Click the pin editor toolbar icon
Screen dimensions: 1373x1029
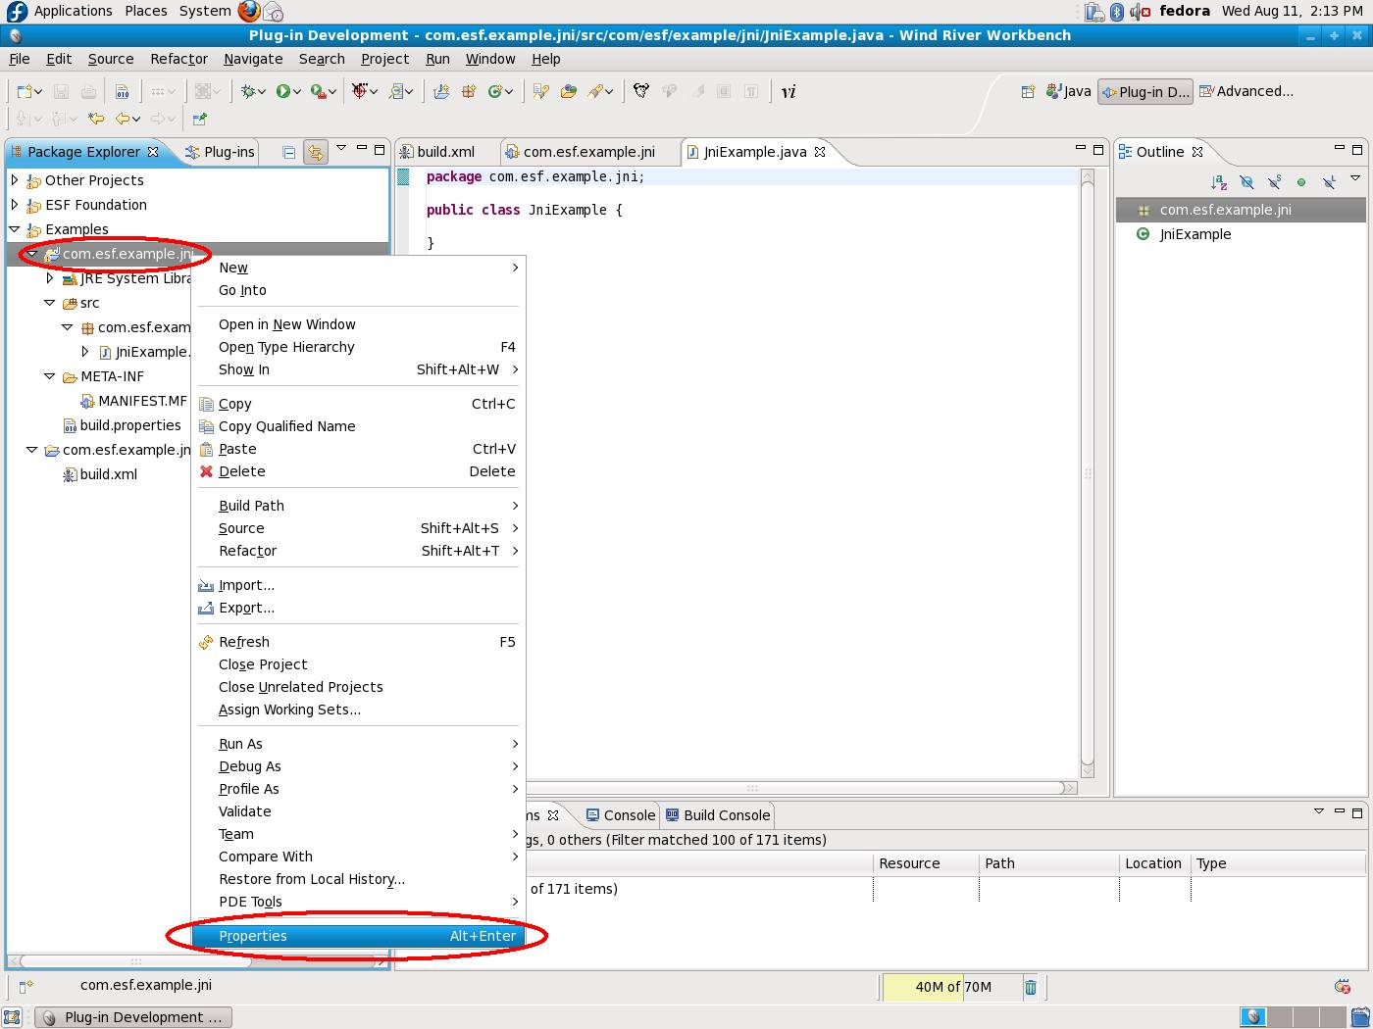click(x=199, y=119)
